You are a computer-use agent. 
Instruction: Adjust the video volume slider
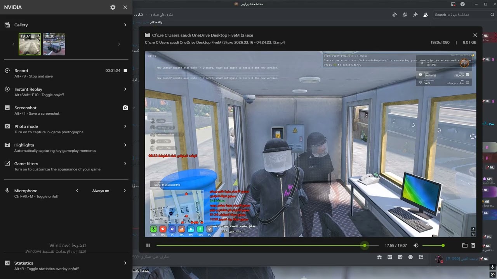tap(433, 245)
